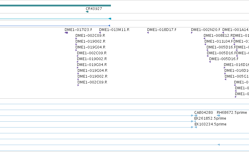Screen dimensions: 249x152
Task: Select the purple arrowhead under DME1-002N20.F
Action: click(192, 33)
